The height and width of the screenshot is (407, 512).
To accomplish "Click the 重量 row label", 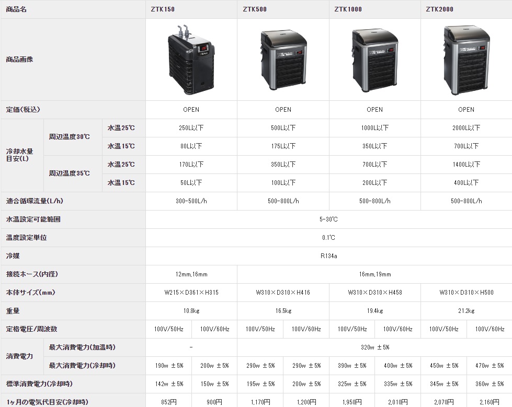I will coord(13,310).
